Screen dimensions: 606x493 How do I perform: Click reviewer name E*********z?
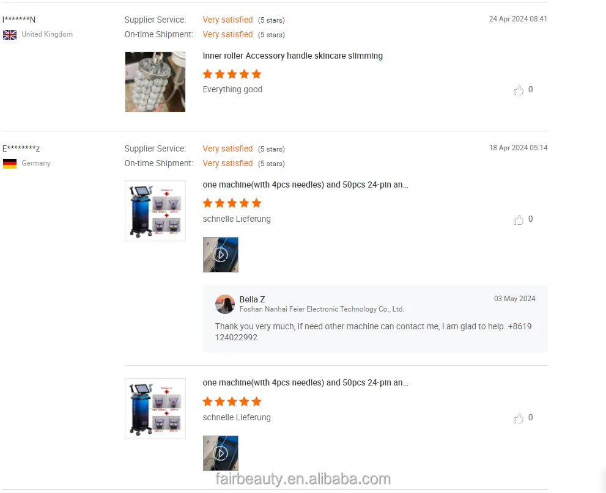pyautogui.click(x=21, y=148)
